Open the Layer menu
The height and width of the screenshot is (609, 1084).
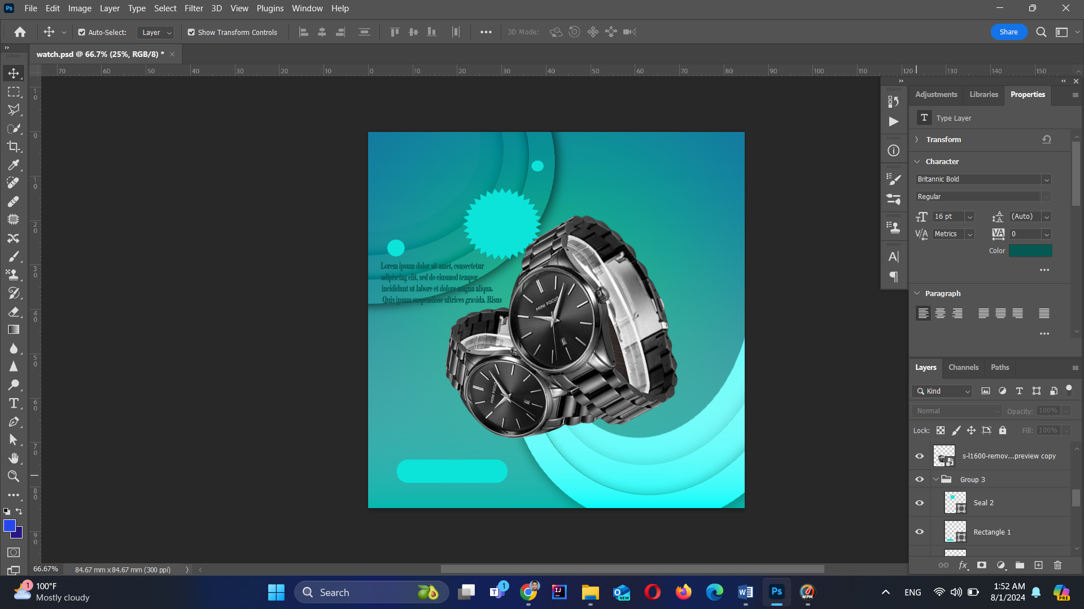(110, 8)
